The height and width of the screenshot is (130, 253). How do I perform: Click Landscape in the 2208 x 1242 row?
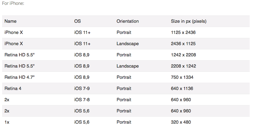pyautogui.click(x=128, y=66)
